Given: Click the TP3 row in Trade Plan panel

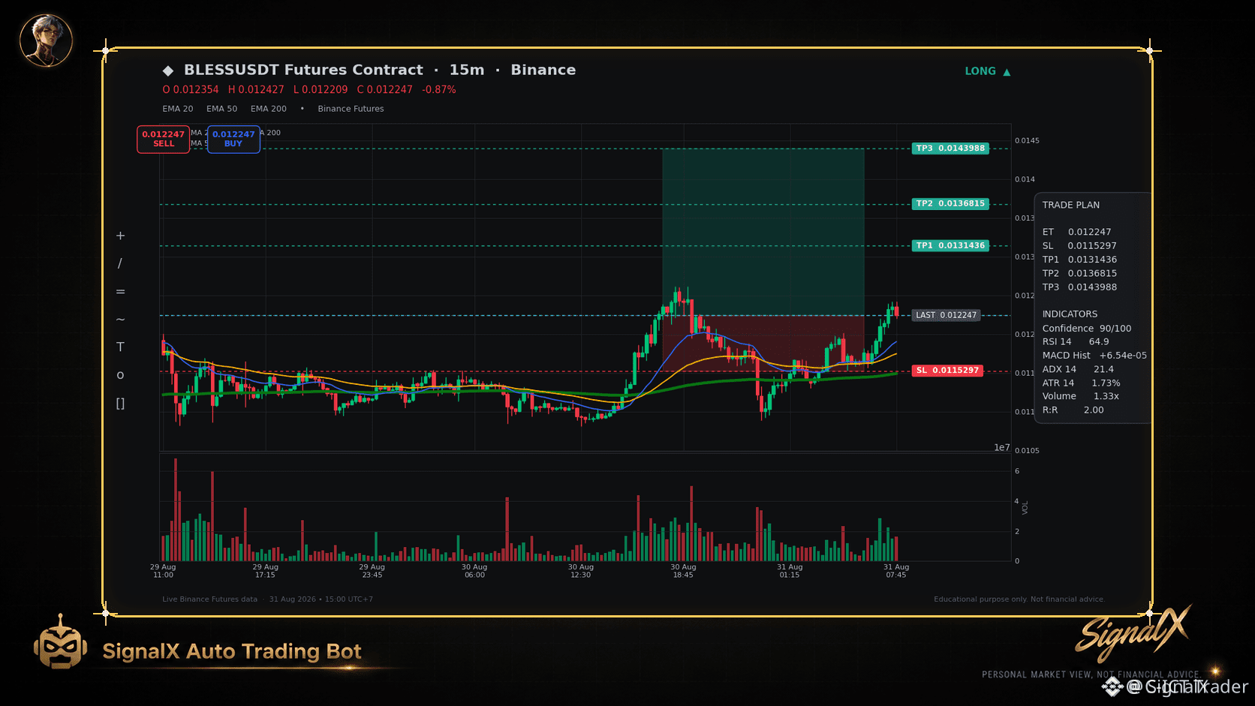Looking at the screenshot, I should [x=1079, y=287].
